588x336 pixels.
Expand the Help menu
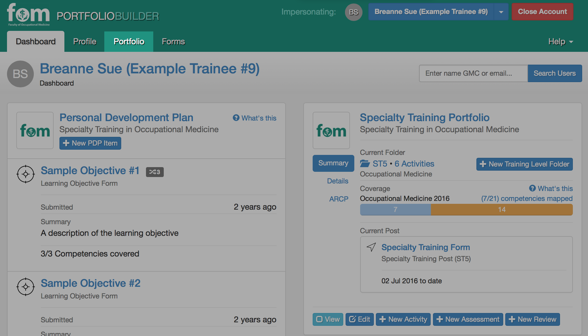[561, 42]
